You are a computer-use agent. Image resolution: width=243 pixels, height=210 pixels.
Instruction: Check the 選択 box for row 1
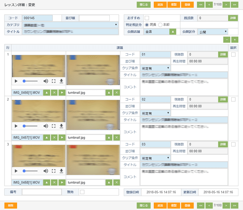[233, 54]
